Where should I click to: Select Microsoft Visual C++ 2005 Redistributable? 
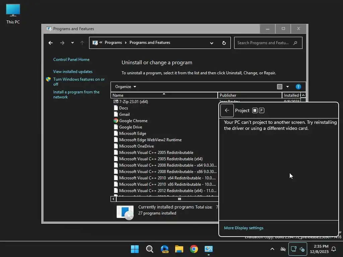pyautogui.click(x=156, y=152)
